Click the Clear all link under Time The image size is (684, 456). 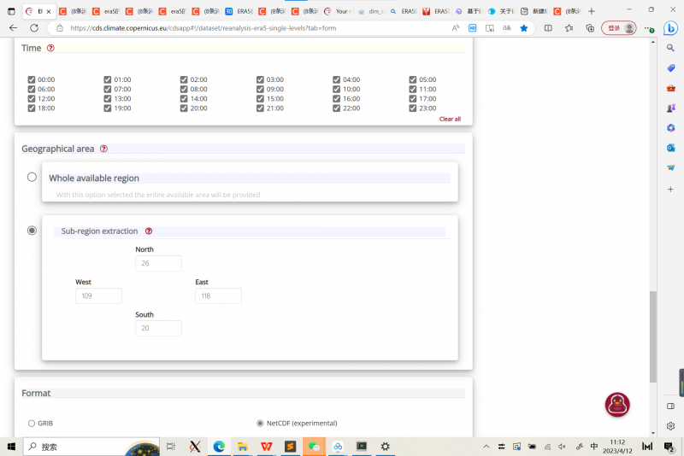point(450,119)
